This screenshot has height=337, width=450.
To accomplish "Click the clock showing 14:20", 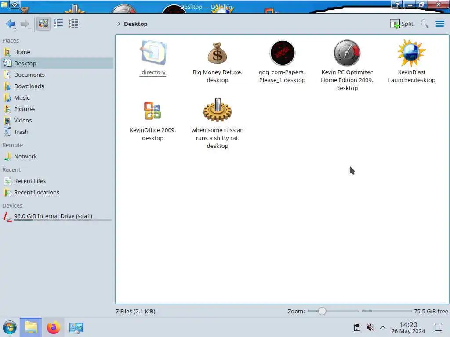I will (408, 327).
